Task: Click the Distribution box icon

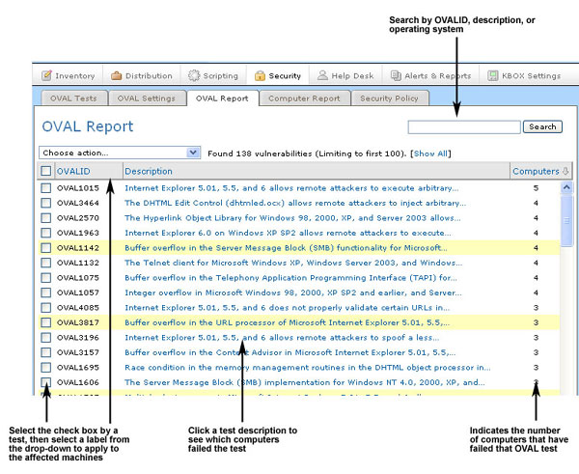Action: 117,75
